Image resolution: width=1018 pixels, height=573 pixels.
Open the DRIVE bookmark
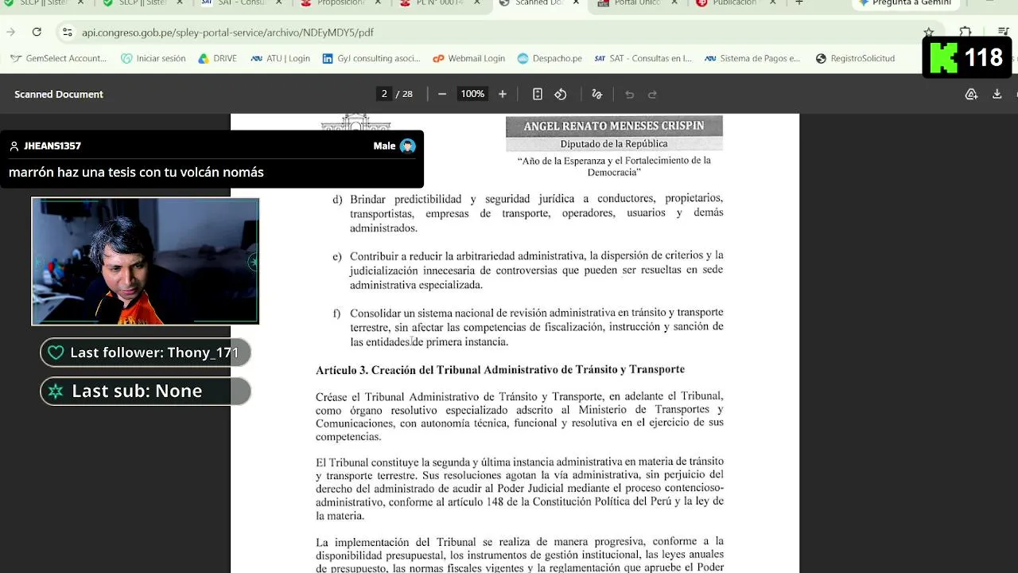tap(217, 58)
